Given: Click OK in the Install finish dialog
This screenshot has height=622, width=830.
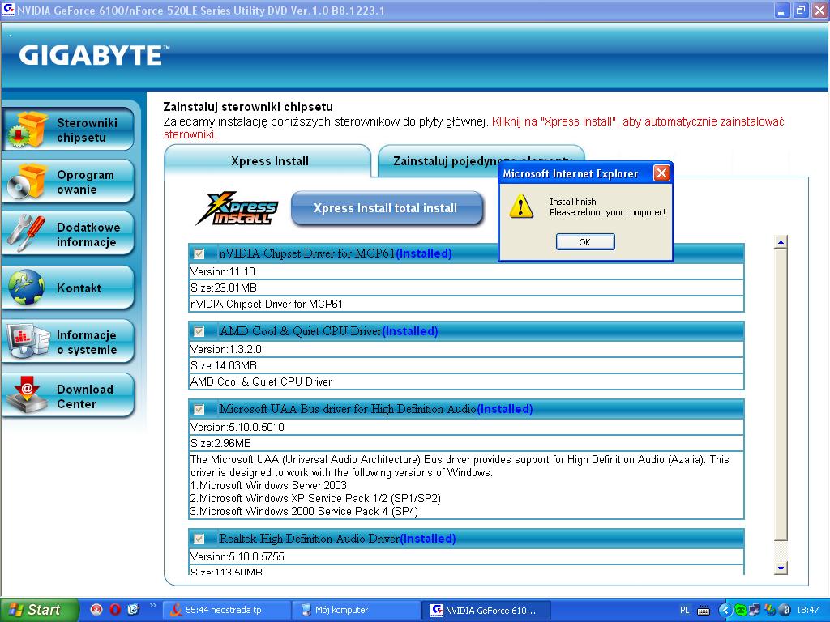Looking at the screenshot, I should click(585, 241).
